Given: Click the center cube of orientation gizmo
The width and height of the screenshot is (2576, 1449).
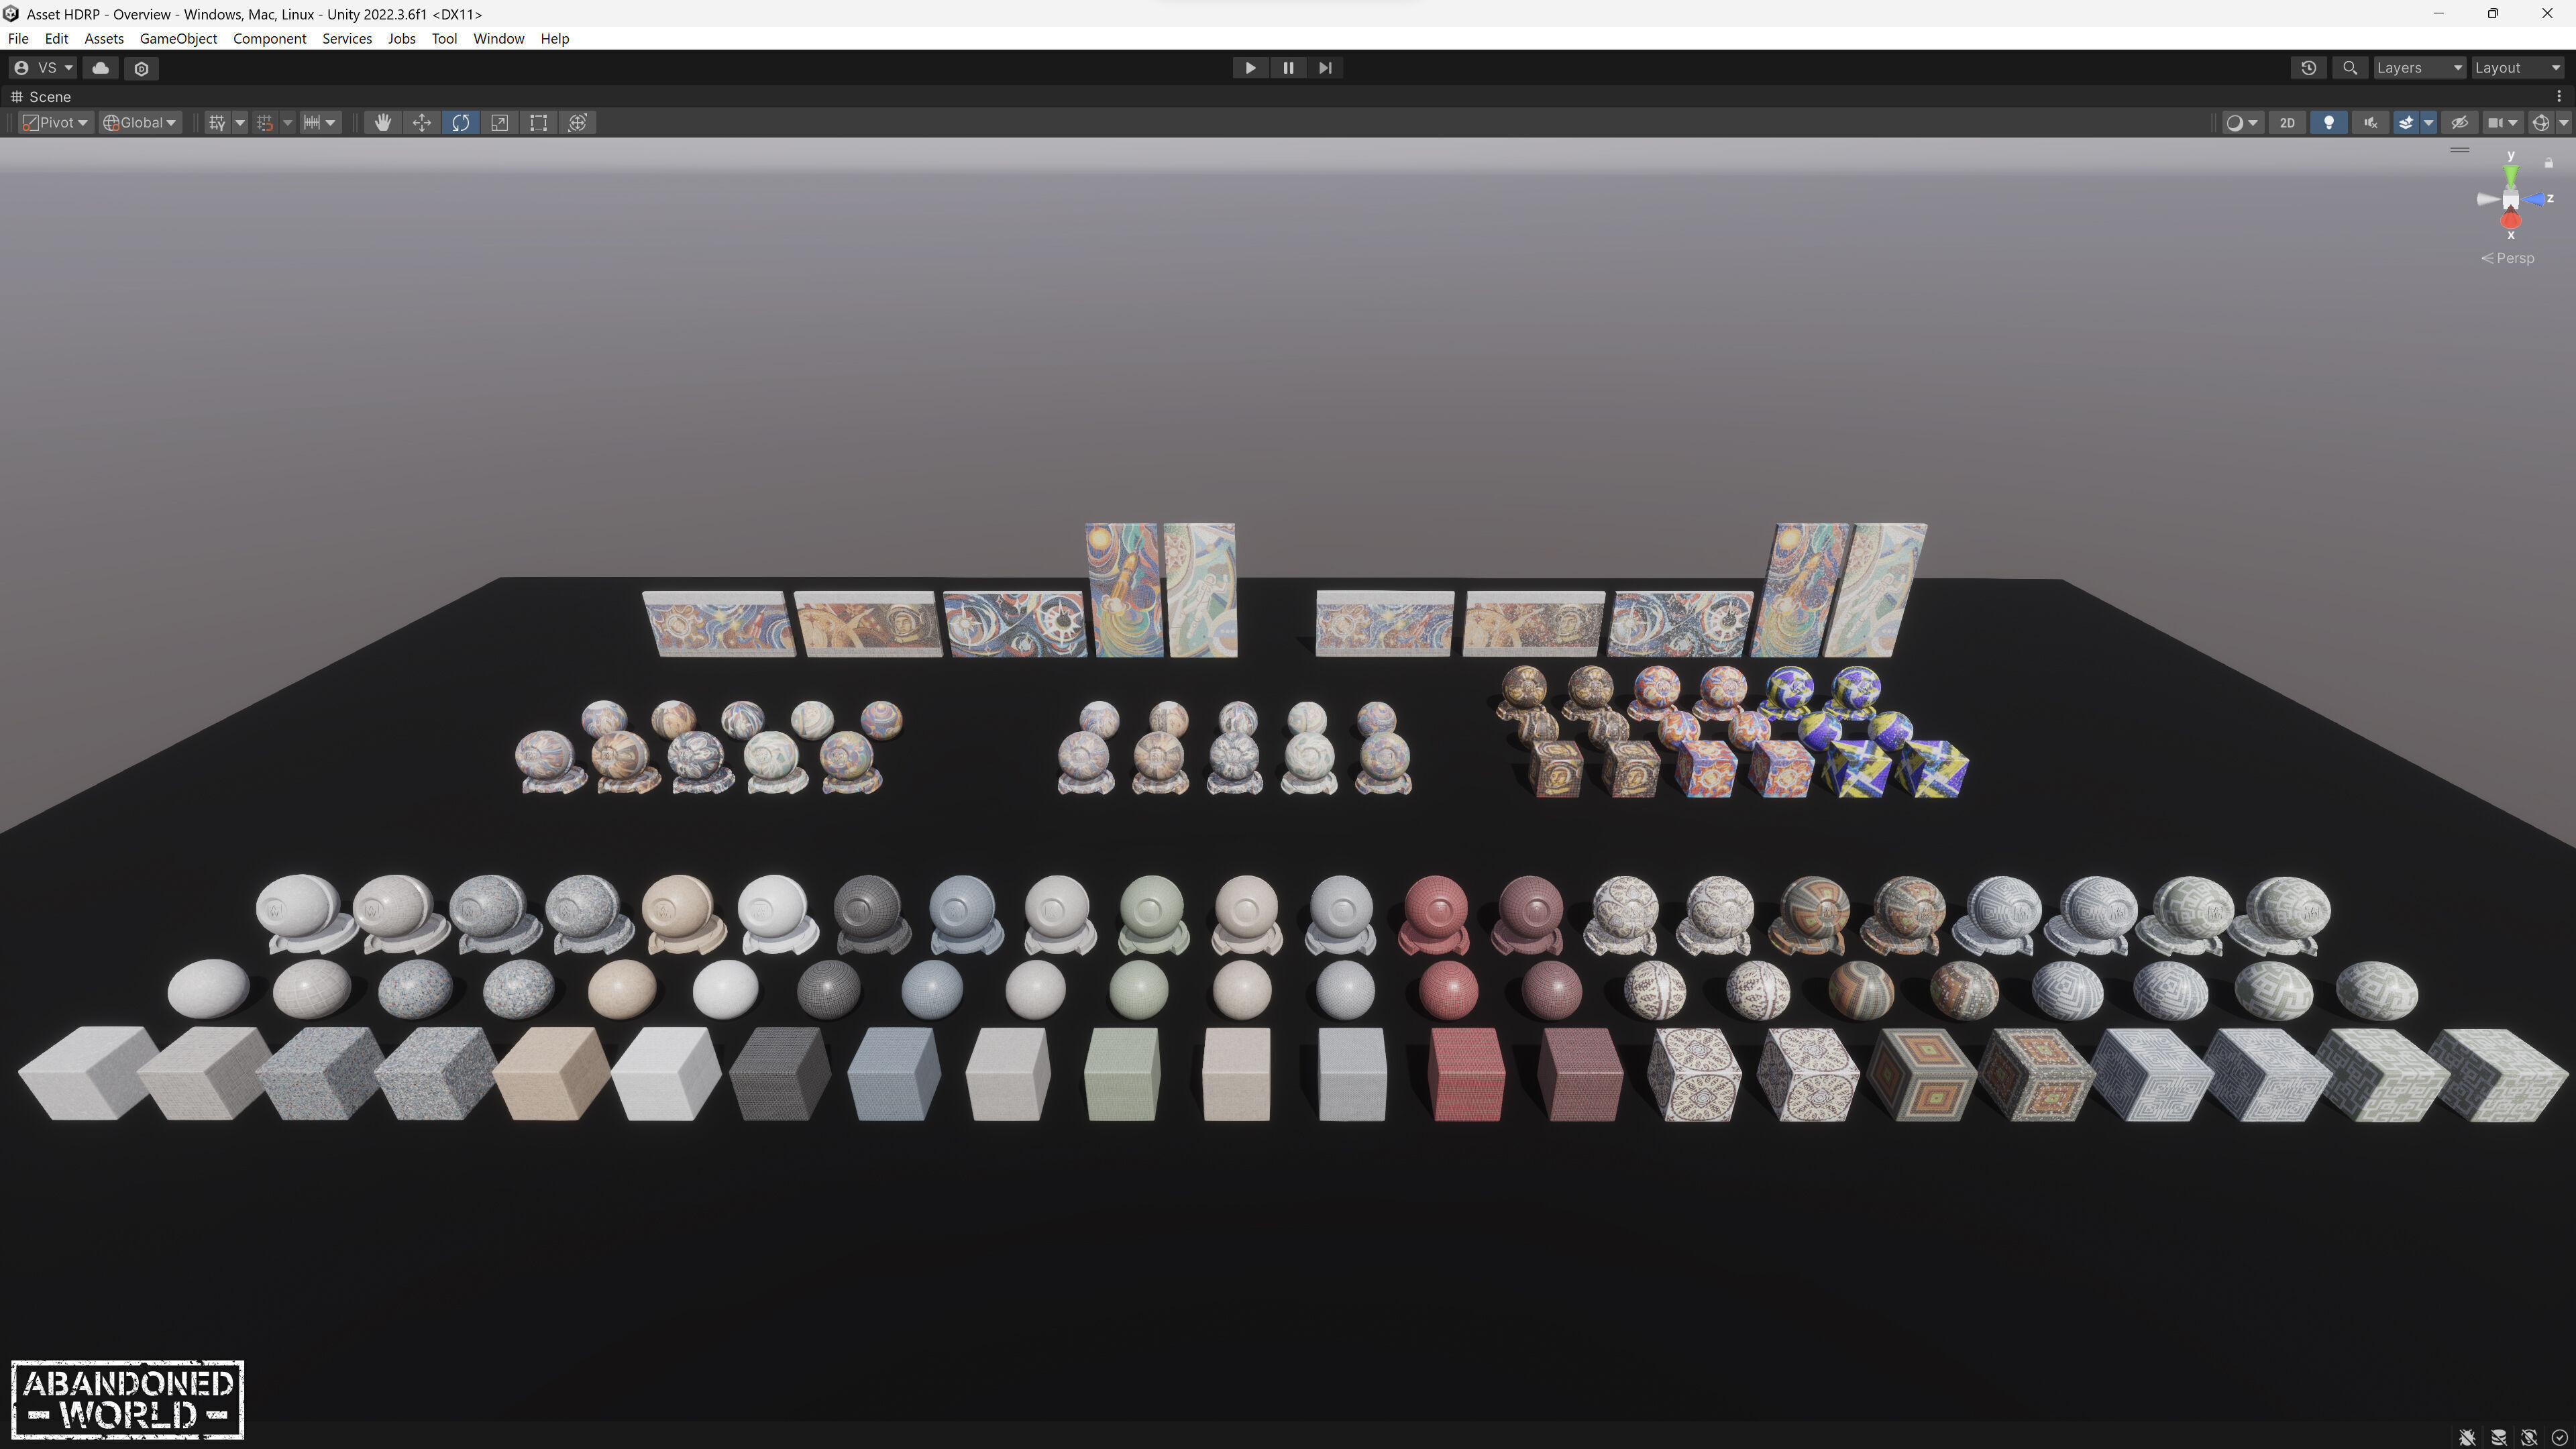Looking at the screenshot, I should [x=2510, y=199].
